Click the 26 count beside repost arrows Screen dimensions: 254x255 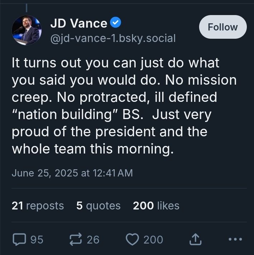click(93, 240)
